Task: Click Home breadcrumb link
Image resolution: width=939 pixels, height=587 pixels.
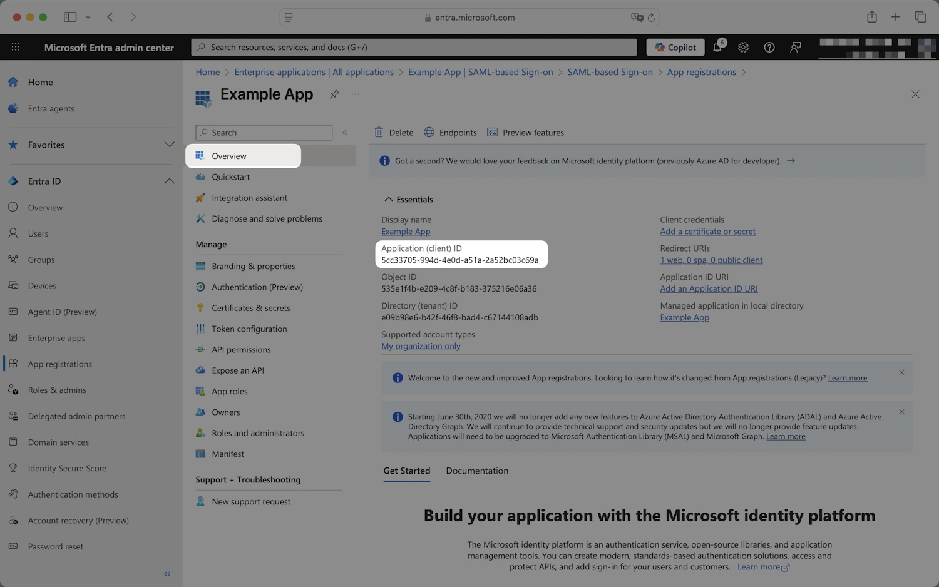Action: point(207,72)
